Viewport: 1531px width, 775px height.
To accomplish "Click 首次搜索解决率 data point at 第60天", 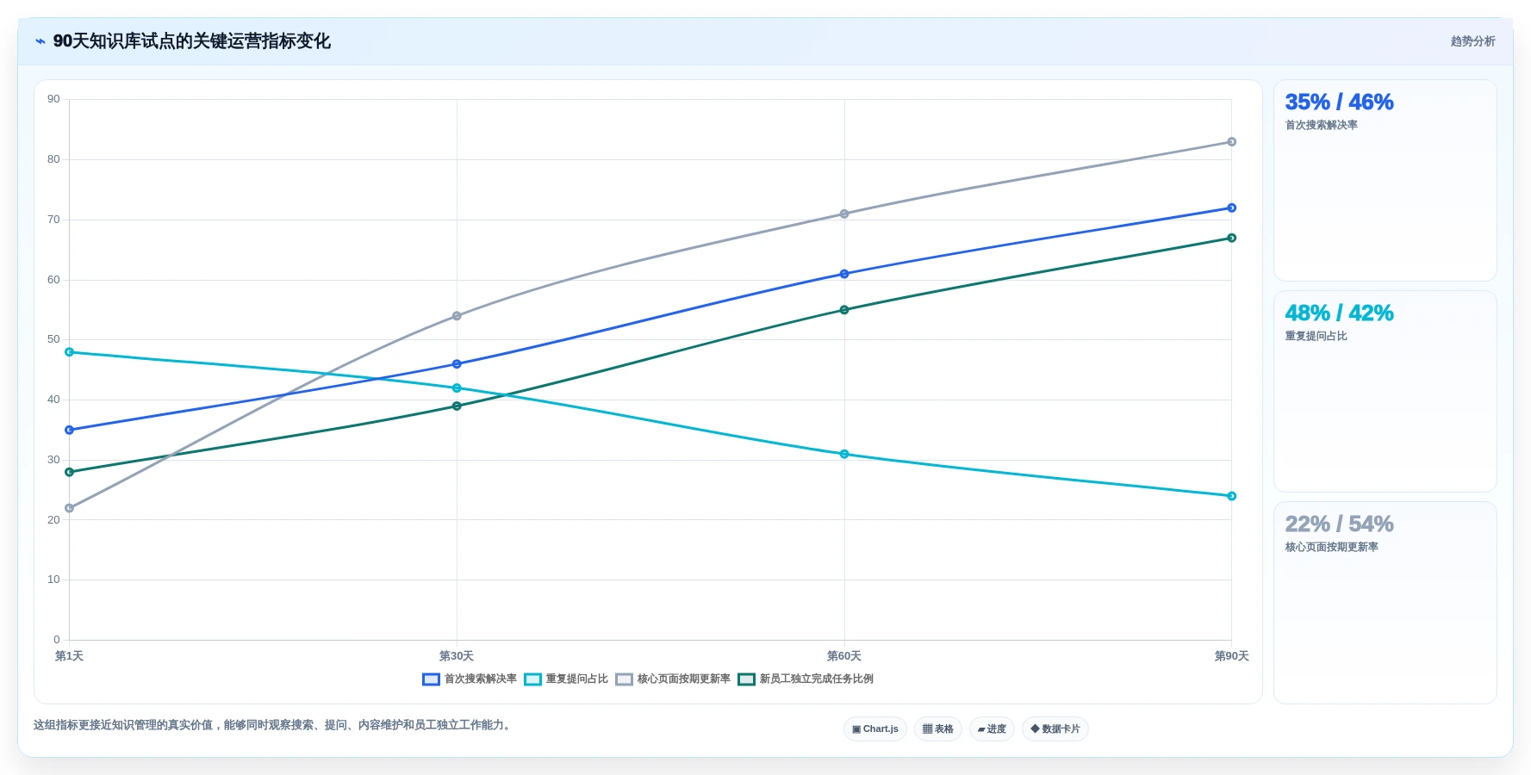I will coord(844,274).
